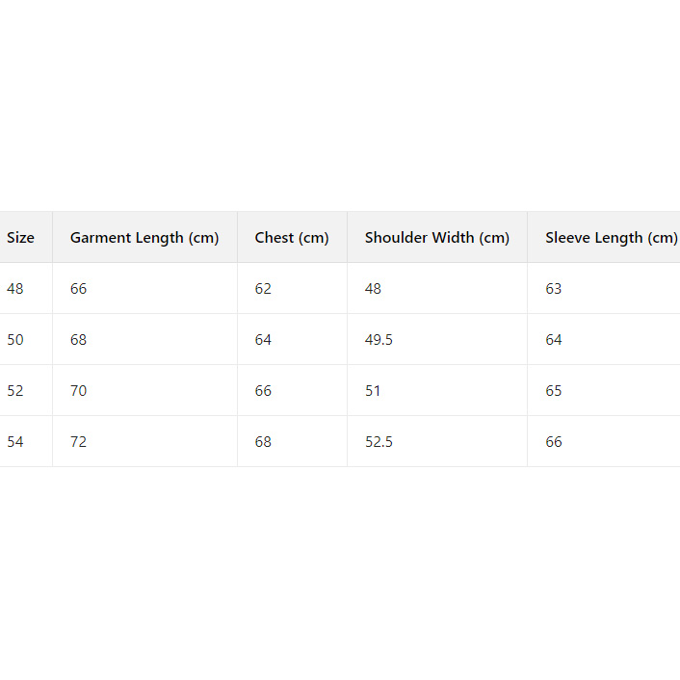The image size is (680, 680).
Task: Click the Garment Length (cm) header
Action: coord(144,238)
